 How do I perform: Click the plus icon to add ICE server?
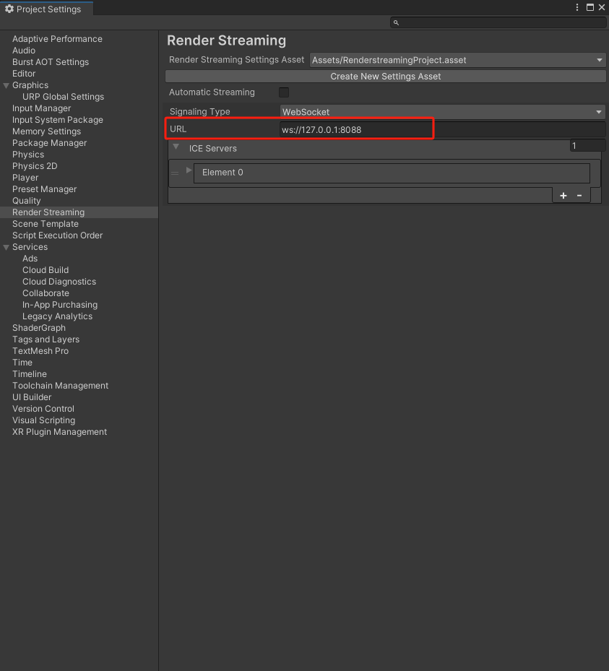563,196
